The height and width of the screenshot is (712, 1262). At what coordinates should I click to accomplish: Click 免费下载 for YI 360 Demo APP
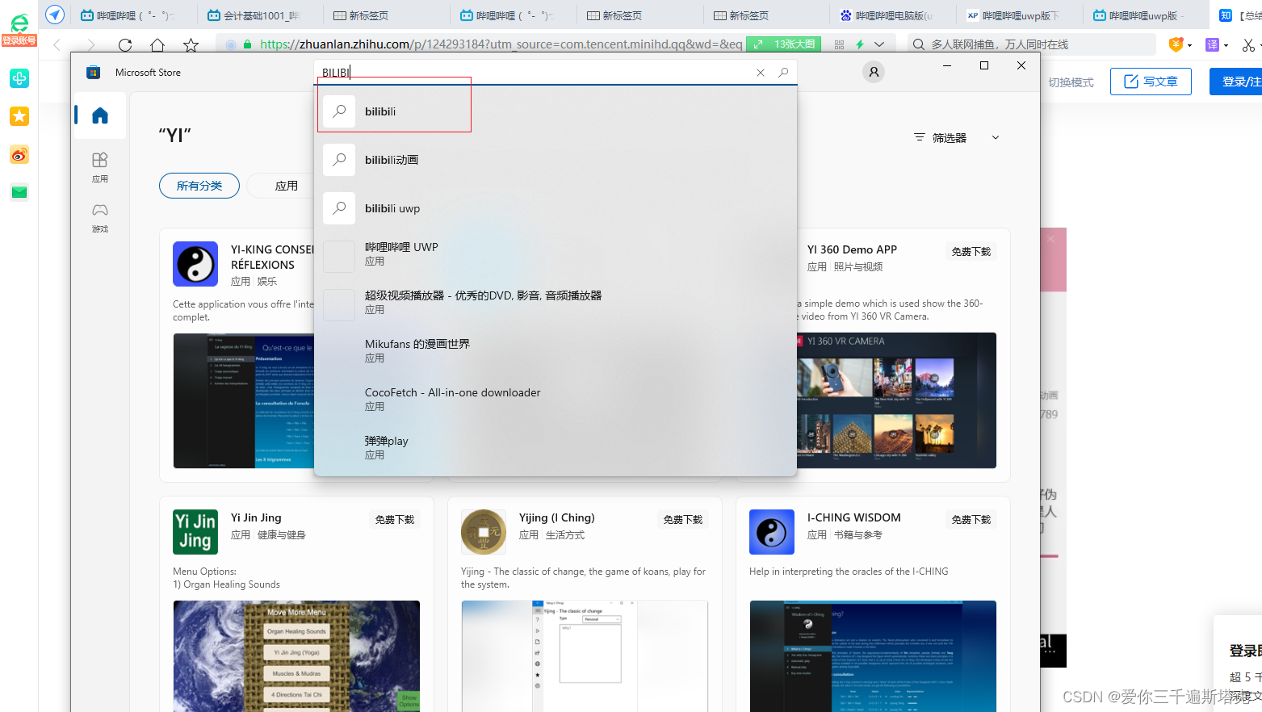click(971, 252)
